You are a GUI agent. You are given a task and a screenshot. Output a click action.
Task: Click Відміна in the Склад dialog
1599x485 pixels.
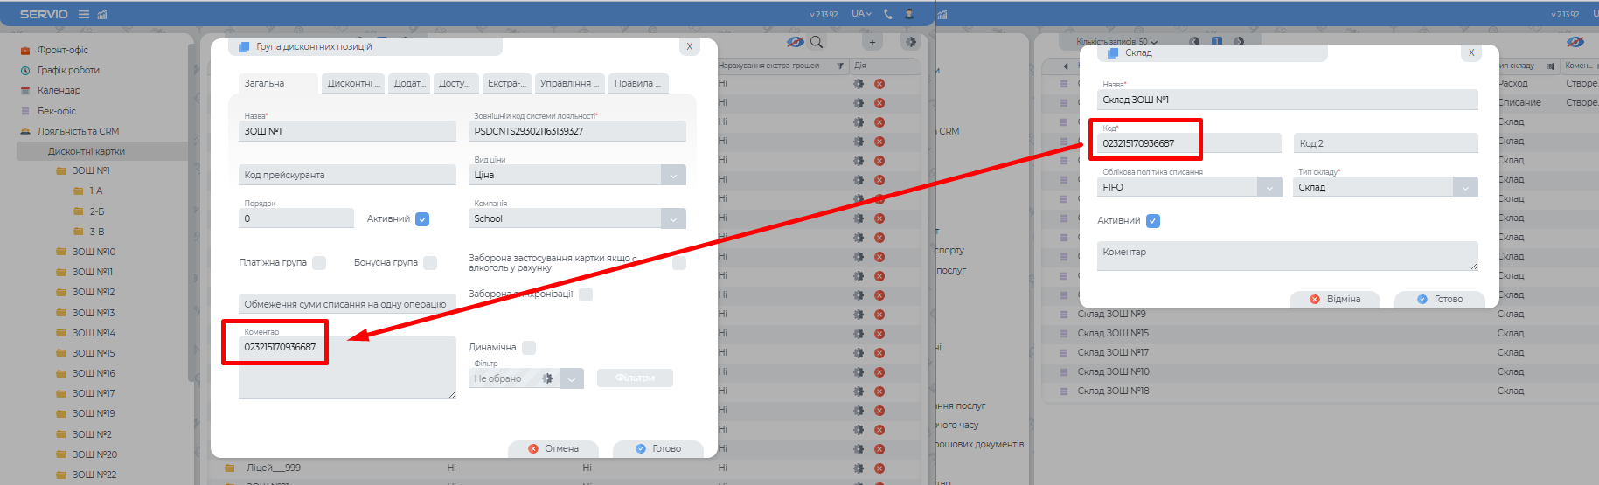(x=1335, y=299)
